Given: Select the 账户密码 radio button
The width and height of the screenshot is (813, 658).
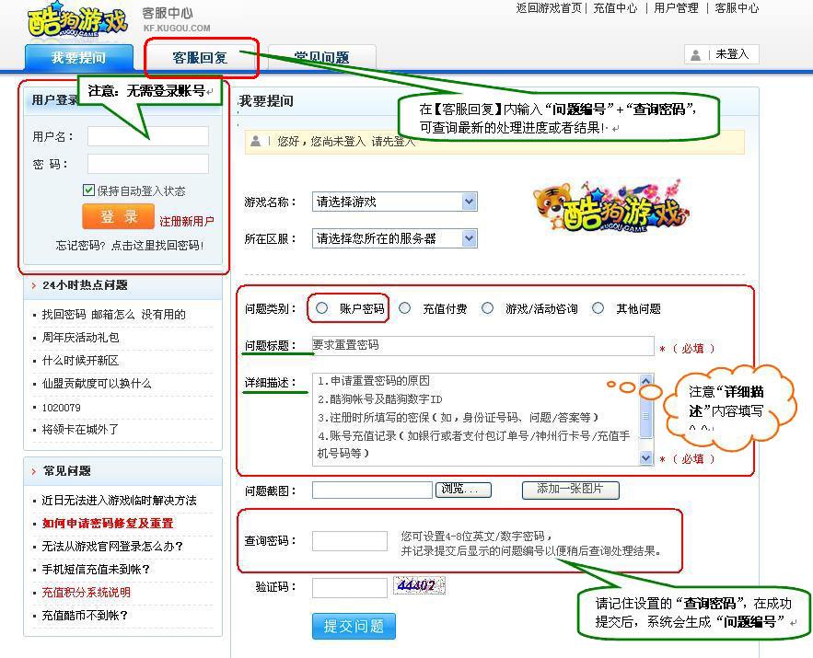Looking at the screenshot, I should tap(322, 308).
